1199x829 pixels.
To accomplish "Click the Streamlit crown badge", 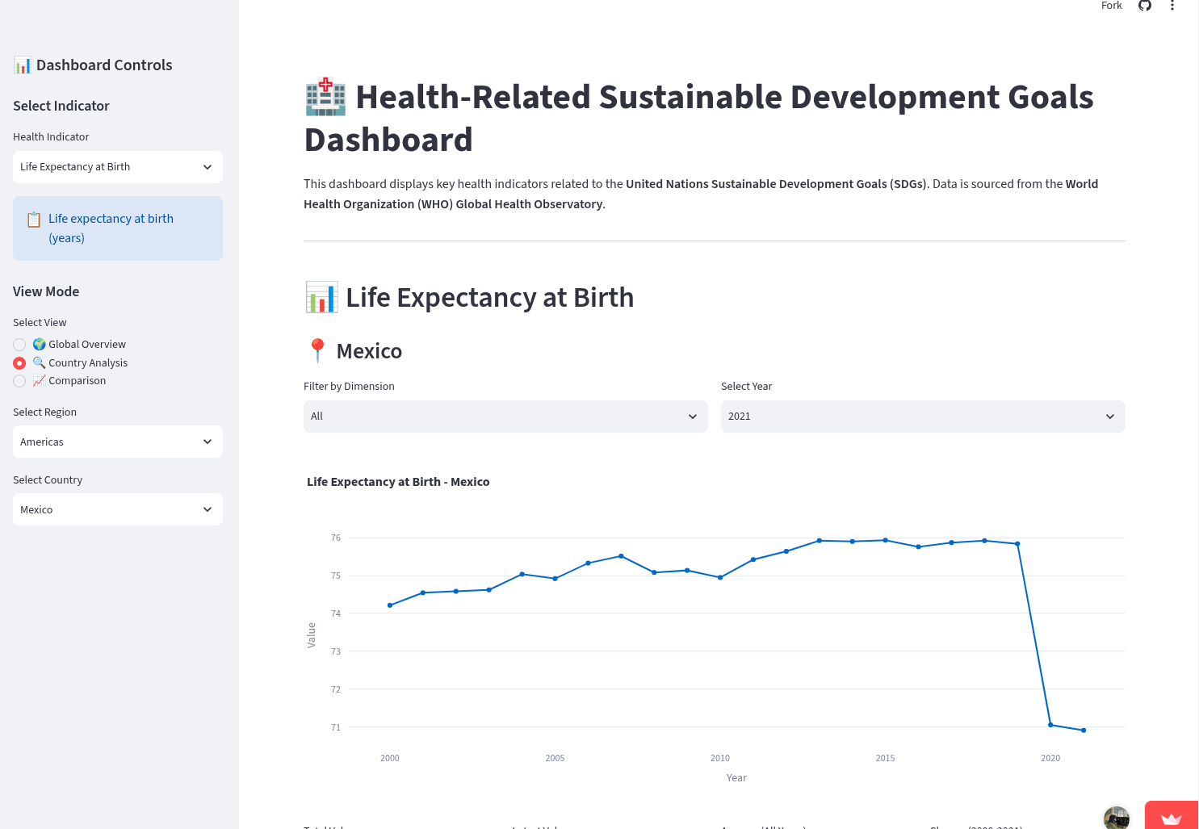I will click(x=1172, y=817).
